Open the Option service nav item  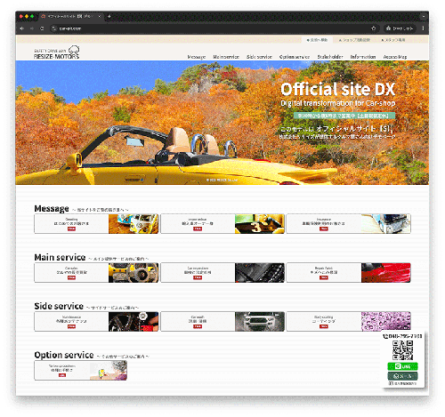pos(295,57)
